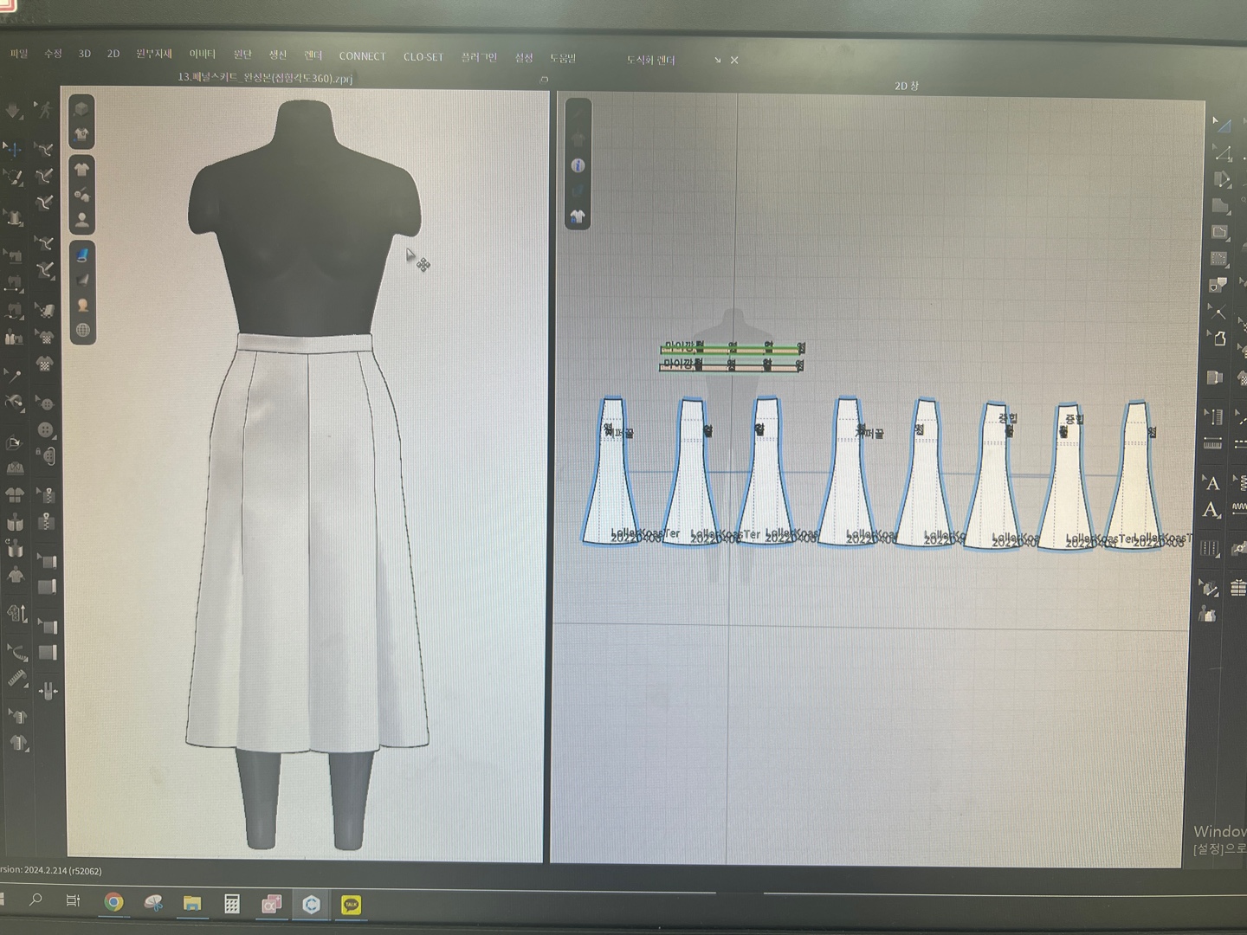Click the Simulate down-arrow tool
The width and height of the screenshot is (1247, 935).
(13, 111)
